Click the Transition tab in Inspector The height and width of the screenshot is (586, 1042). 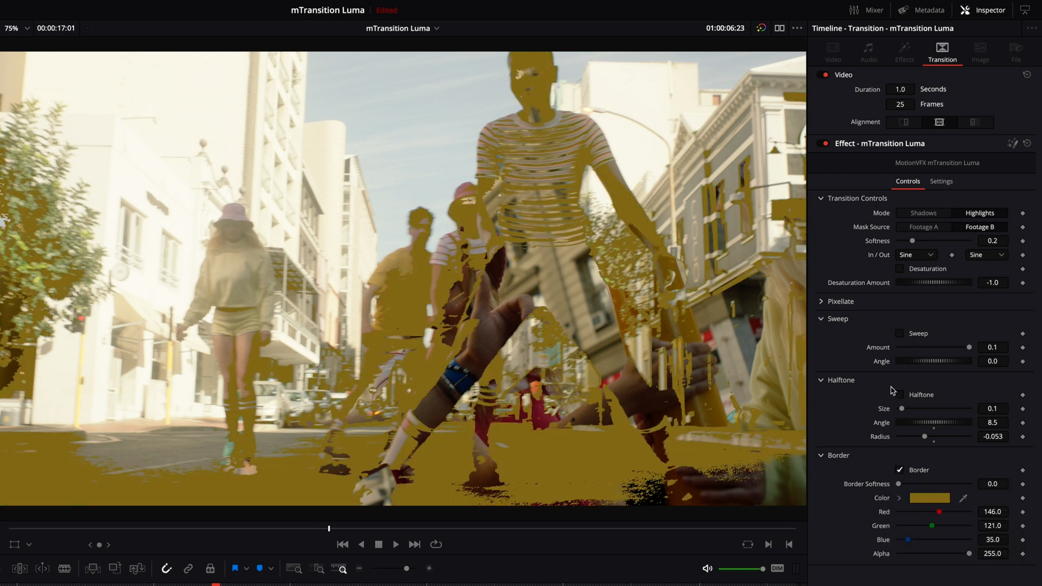943,52
